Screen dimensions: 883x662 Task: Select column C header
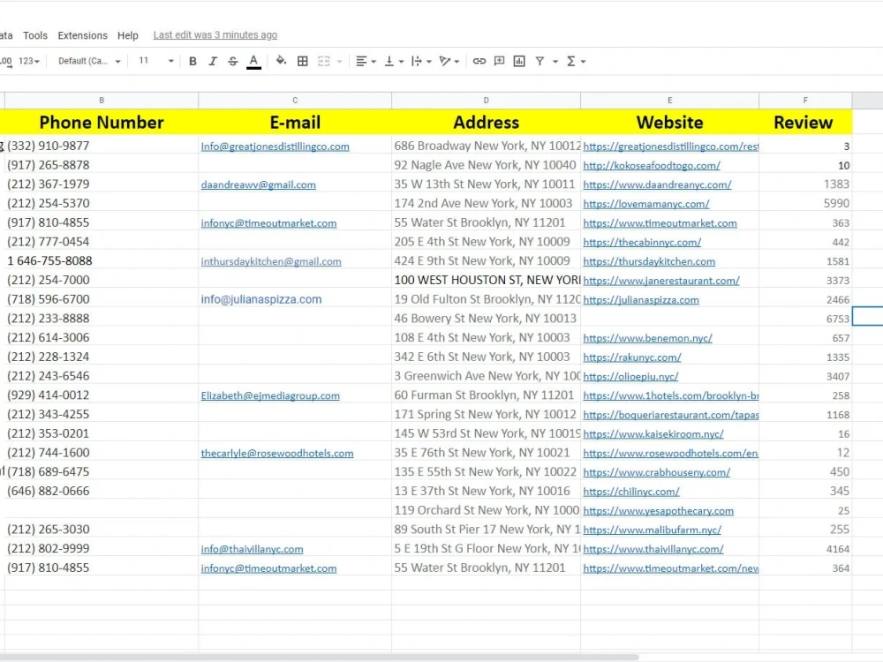point(295,101)
